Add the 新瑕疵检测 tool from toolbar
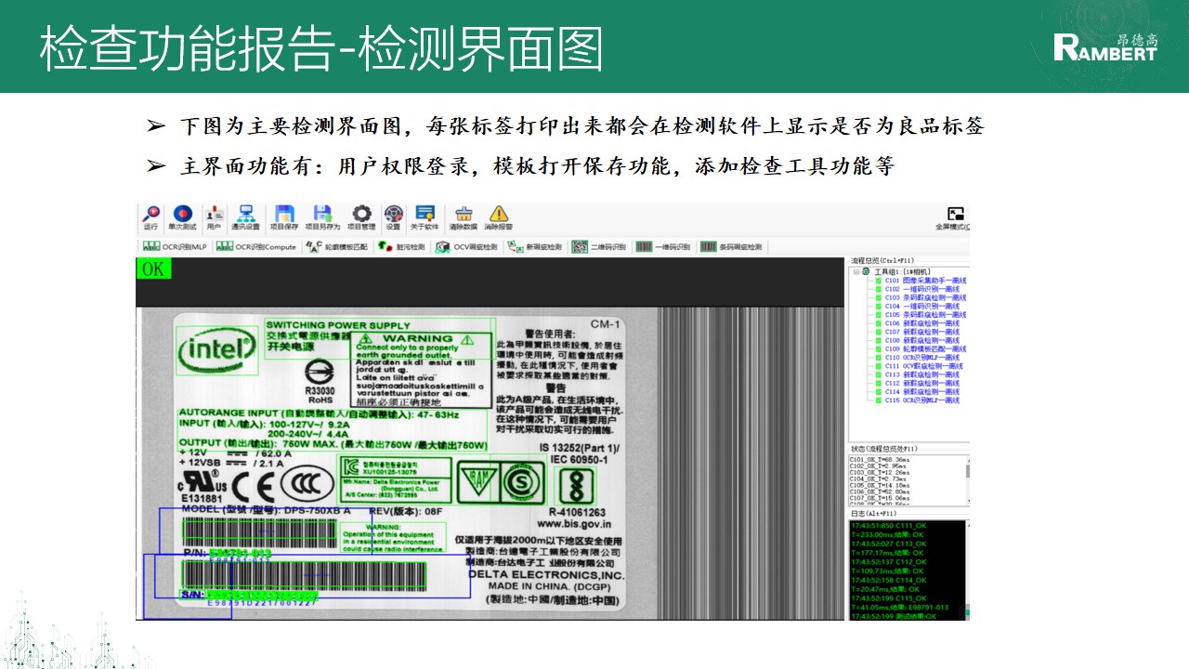This screenshot has height=669, width=1189. point(535,247)
